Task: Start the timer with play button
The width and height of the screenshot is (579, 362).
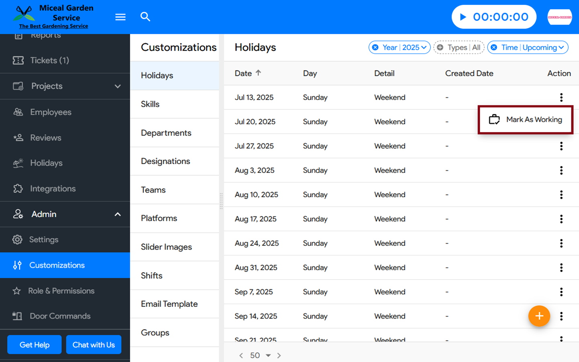Action: (x=463, y=17)
